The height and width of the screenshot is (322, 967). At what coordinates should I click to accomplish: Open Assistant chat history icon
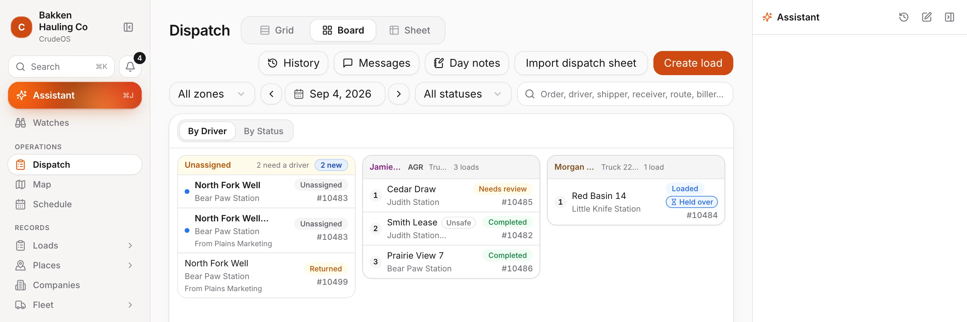[x=904, y=17]
